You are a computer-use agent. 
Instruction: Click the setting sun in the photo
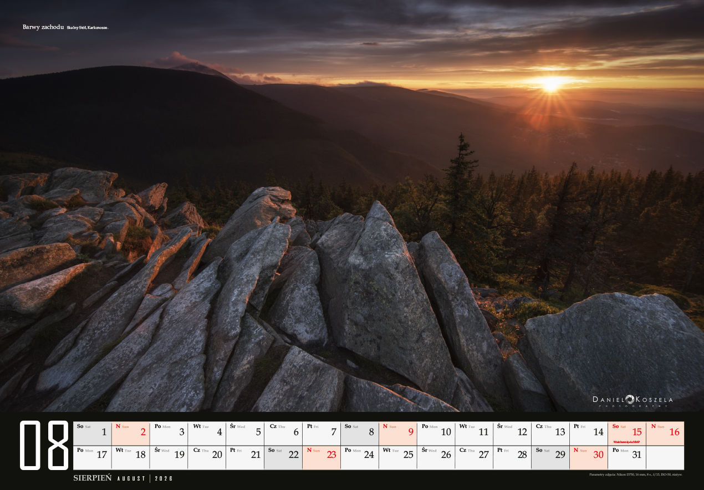(552, 83)
